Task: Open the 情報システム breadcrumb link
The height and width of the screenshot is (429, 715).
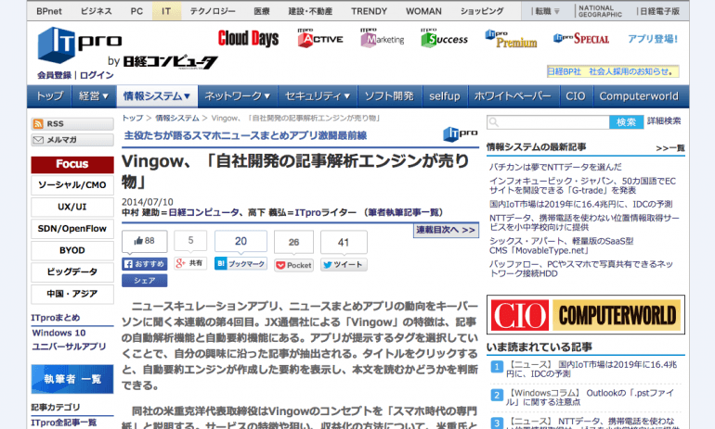Action: (177, 119)
